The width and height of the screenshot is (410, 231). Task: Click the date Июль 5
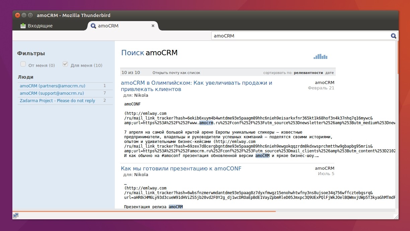(326, 174)
